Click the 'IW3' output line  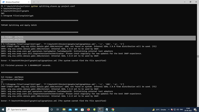click(x=3, y=13)
